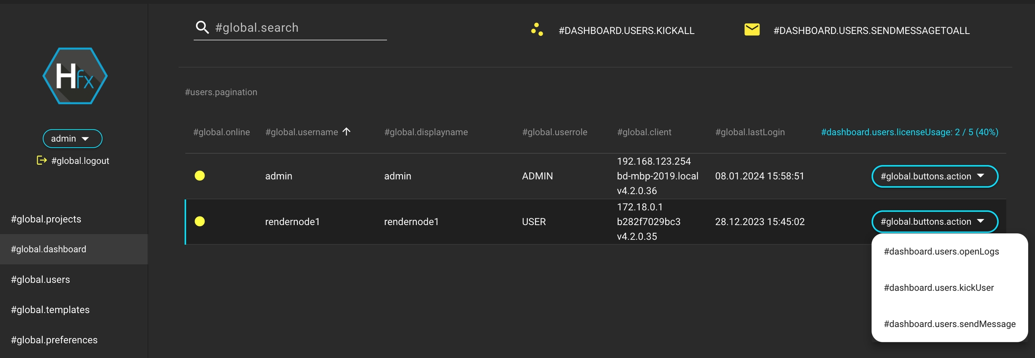
Task: Click the HFX hexagon logo
Action: point(75,76)
